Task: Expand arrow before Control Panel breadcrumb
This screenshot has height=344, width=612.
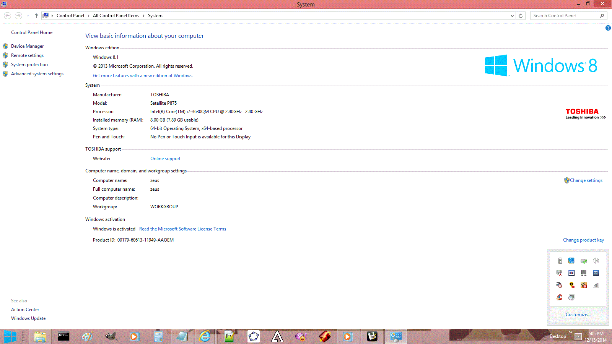Action: click(x=52, y=16)
